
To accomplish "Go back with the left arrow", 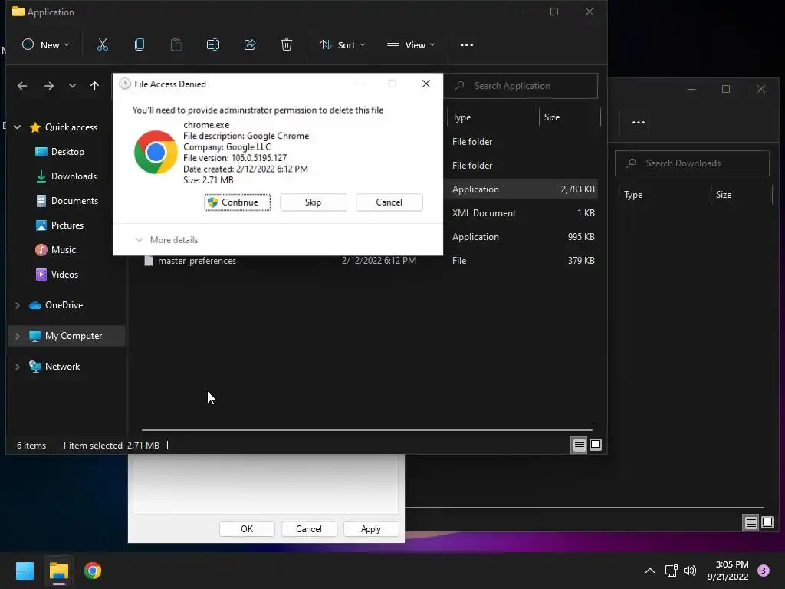I will pyautogui.click(x=22, y=86).
